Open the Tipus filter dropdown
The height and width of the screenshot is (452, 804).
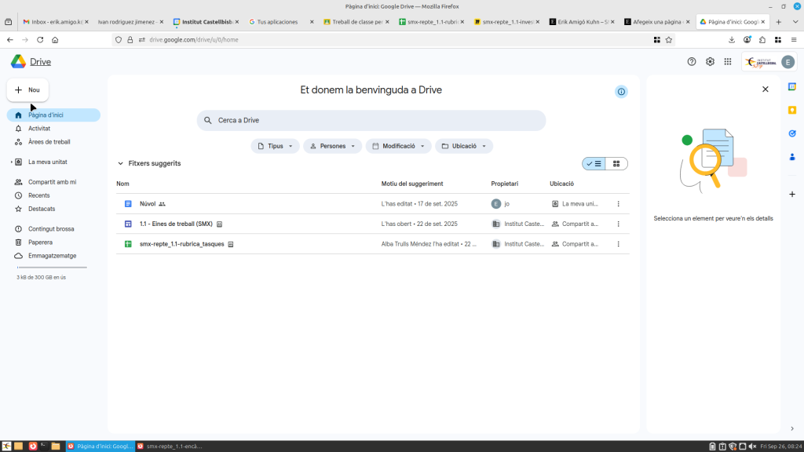tap(275, 146)
